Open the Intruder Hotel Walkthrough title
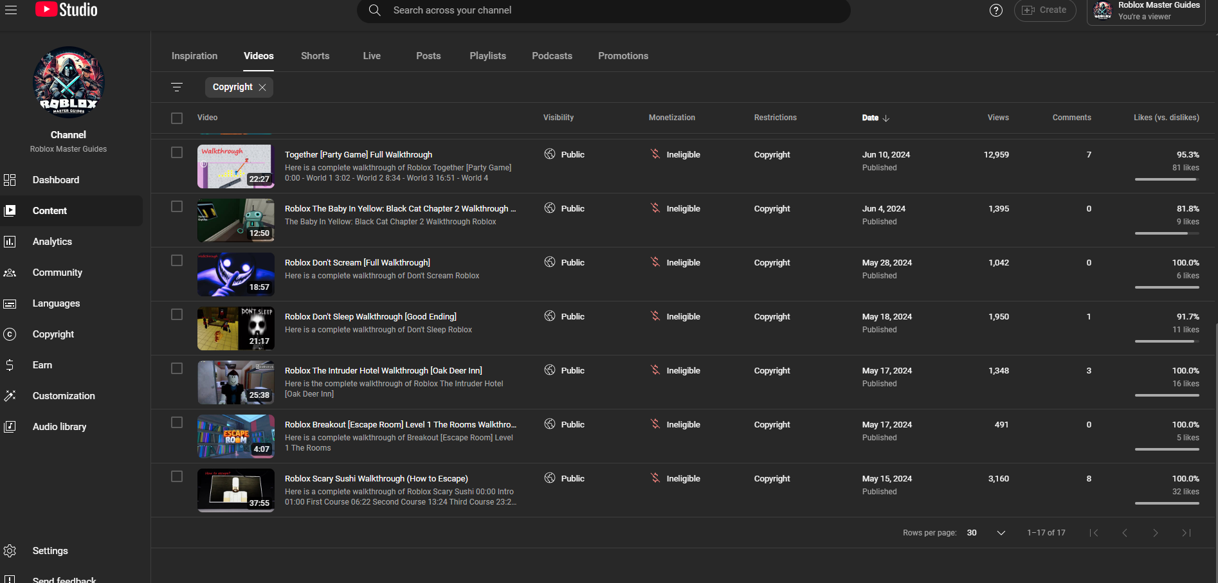 coord(383,371)
